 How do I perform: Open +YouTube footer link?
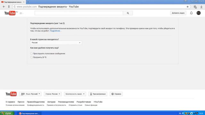(x=98, y=102)
